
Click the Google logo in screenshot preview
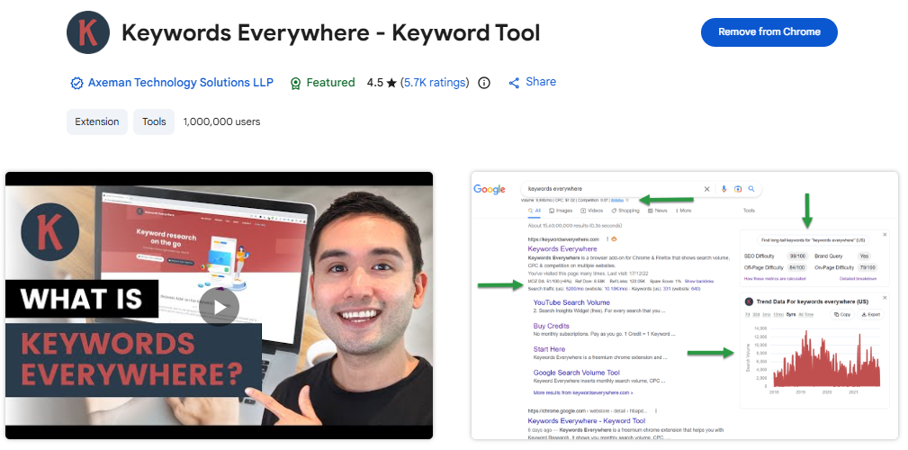point(490,189)
